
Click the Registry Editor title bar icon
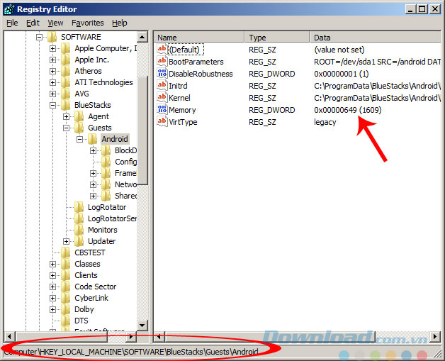click(x=9, y=9)
